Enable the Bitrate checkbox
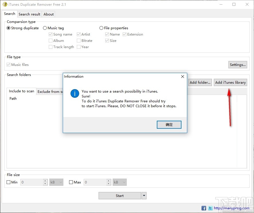This screenshot has height=213, width=254. (79, 40)
